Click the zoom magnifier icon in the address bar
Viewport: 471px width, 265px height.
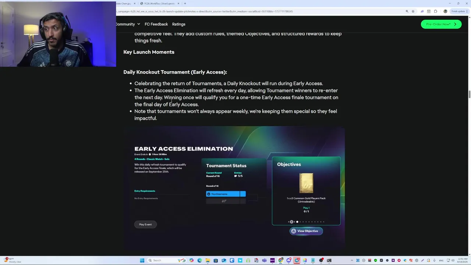point(407,11)
